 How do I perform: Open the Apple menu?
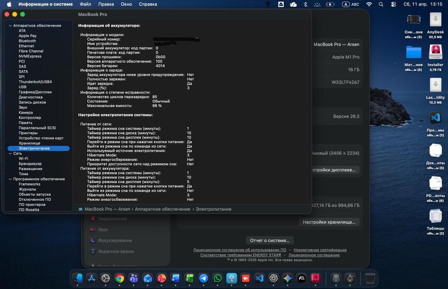tap(9, 4)
